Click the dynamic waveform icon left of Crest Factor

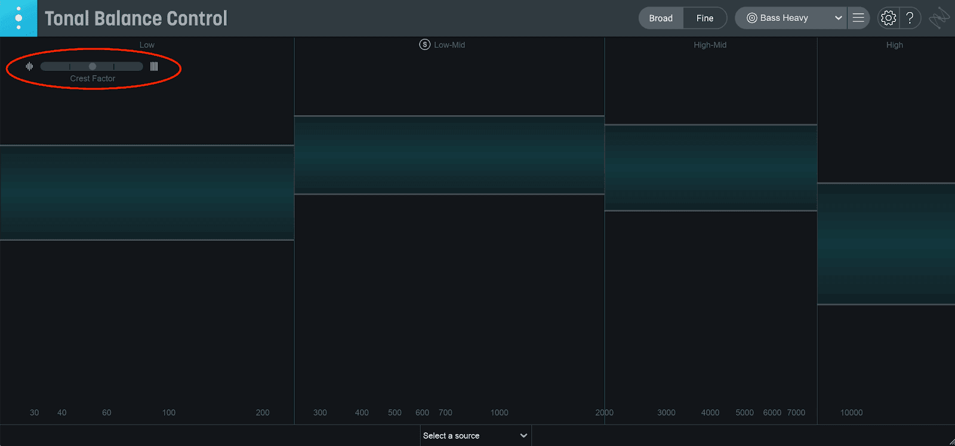coord(29,66)
